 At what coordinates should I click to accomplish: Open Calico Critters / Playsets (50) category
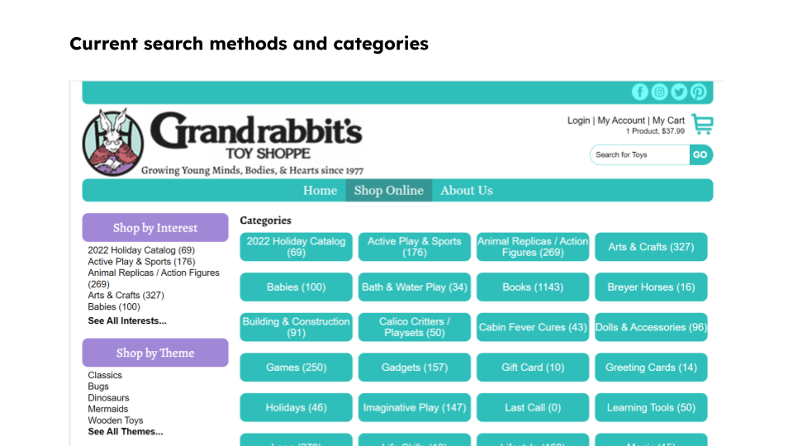414,327
